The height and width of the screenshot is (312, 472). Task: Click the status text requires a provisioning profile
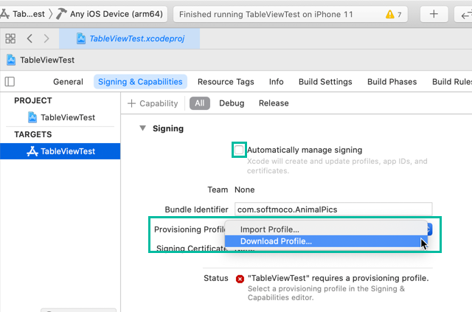[338, 278]
